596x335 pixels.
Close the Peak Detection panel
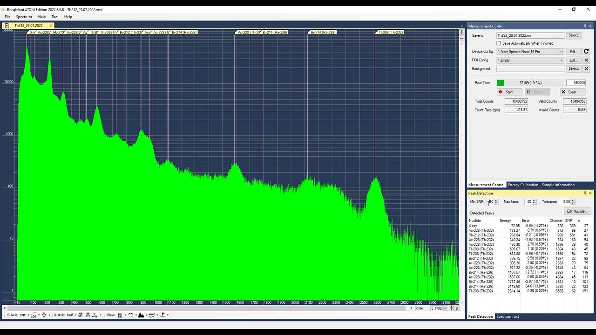tap(590, 193)
